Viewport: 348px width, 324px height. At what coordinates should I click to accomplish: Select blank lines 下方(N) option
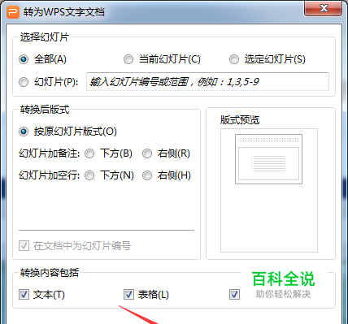pos(89,175)
